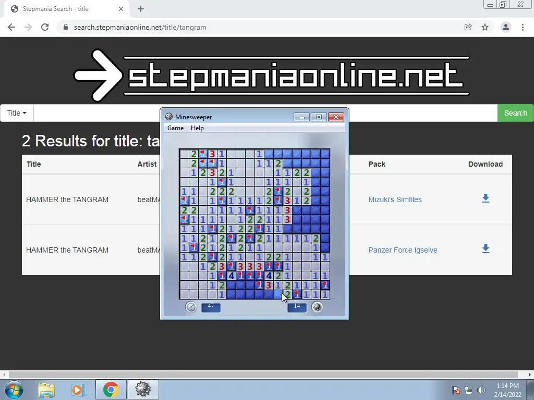Expand the Title search type dropdown

tap(16, 113)
